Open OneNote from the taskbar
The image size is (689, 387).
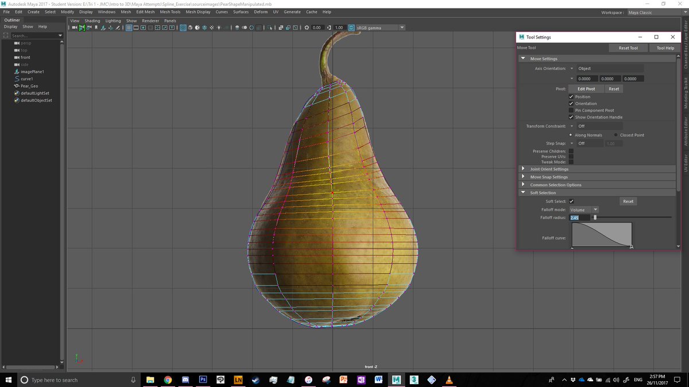pos(361,380)
